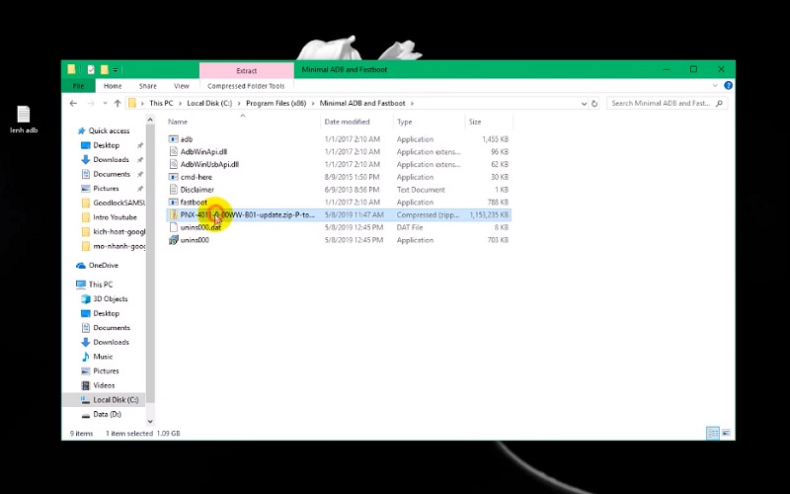Image resolution: width=790 pixels, height=494 pixels.
Task: Select the PNX update zip file name
Action: click(x=248, y=214)
